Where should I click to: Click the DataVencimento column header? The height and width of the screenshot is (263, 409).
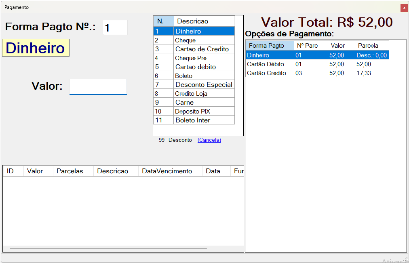(x=167, y=171)
